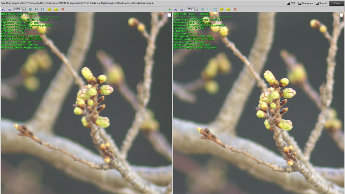Image resolution: width=345 pixels, height=194 pixels.
Task: Tick the white checkbox on left image
Action: click(x=169, y=15)
